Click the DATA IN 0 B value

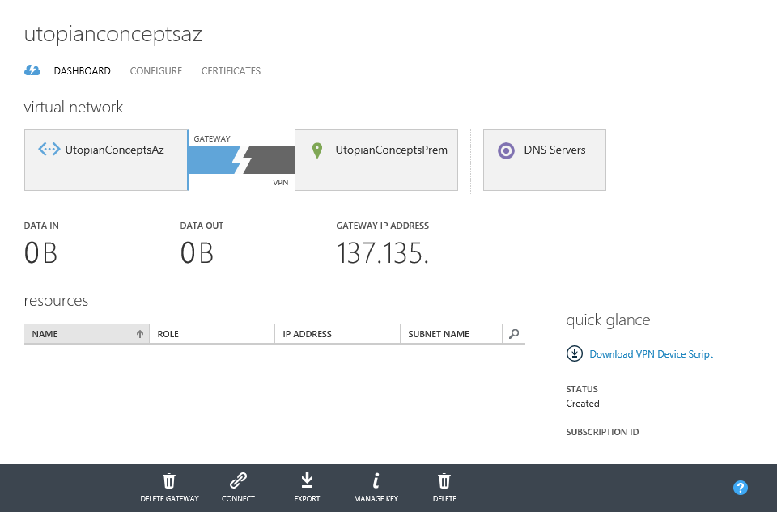[x=40, y=253]
